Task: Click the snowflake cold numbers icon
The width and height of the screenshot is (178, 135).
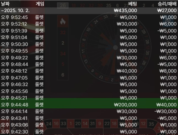Action: (x=168, y=21)
